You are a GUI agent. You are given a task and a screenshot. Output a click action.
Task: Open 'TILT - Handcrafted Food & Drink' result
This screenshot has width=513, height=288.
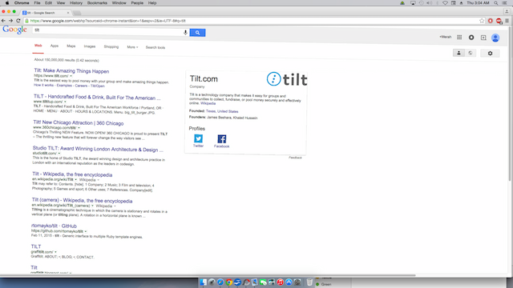click(97, 98)
